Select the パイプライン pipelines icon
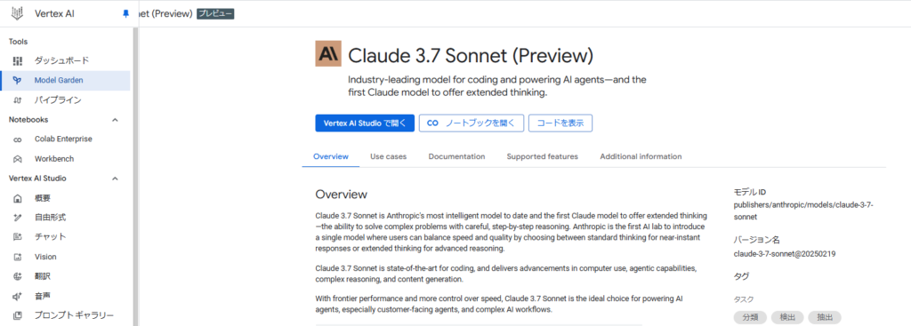This screenshot has height=326, width=911. [18, 100]
